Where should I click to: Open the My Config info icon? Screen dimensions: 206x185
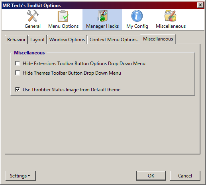(x=137, y=16)
